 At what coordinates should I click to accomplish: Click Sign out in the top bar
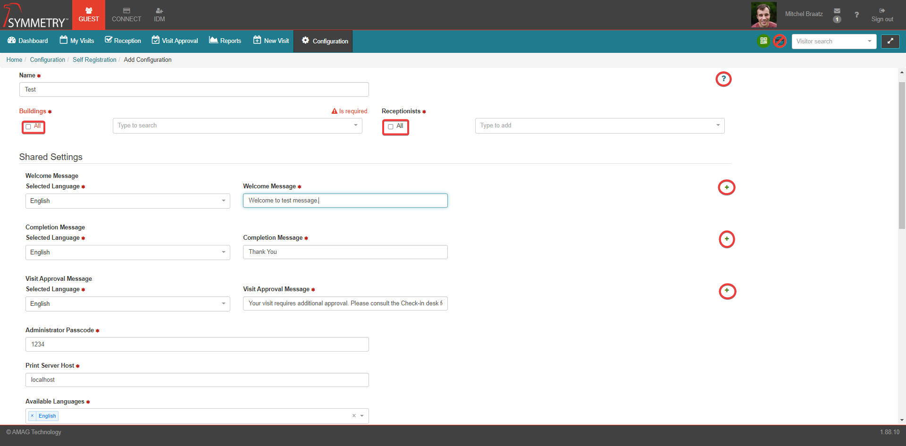tap(882, 15)
